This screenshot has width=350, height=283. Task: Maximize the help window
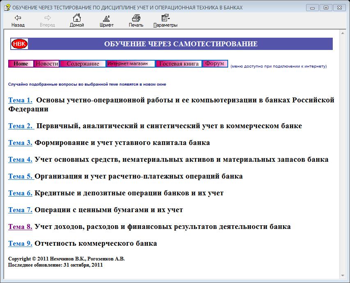tap(326, 8)
